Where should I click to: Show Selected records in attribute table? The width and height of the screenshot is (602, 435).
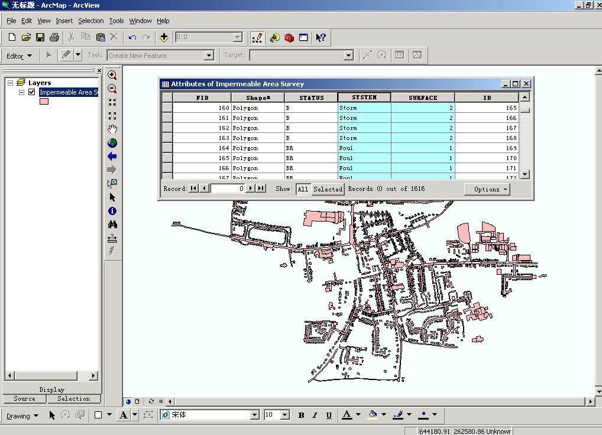coord(328,189)
